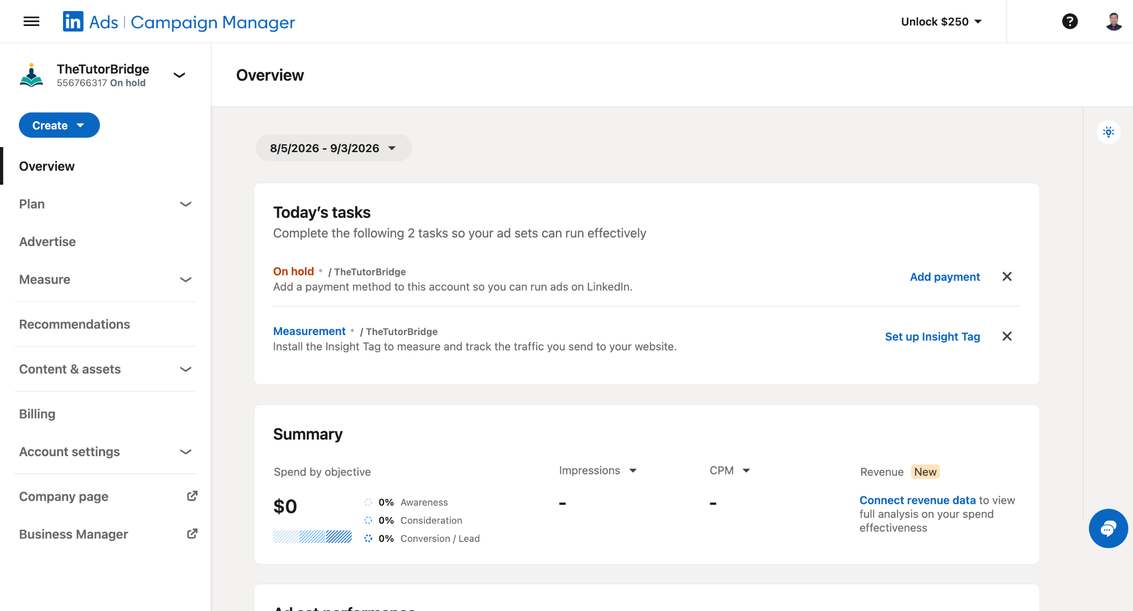Open the hamburger navigation menu

coord(32,22)
